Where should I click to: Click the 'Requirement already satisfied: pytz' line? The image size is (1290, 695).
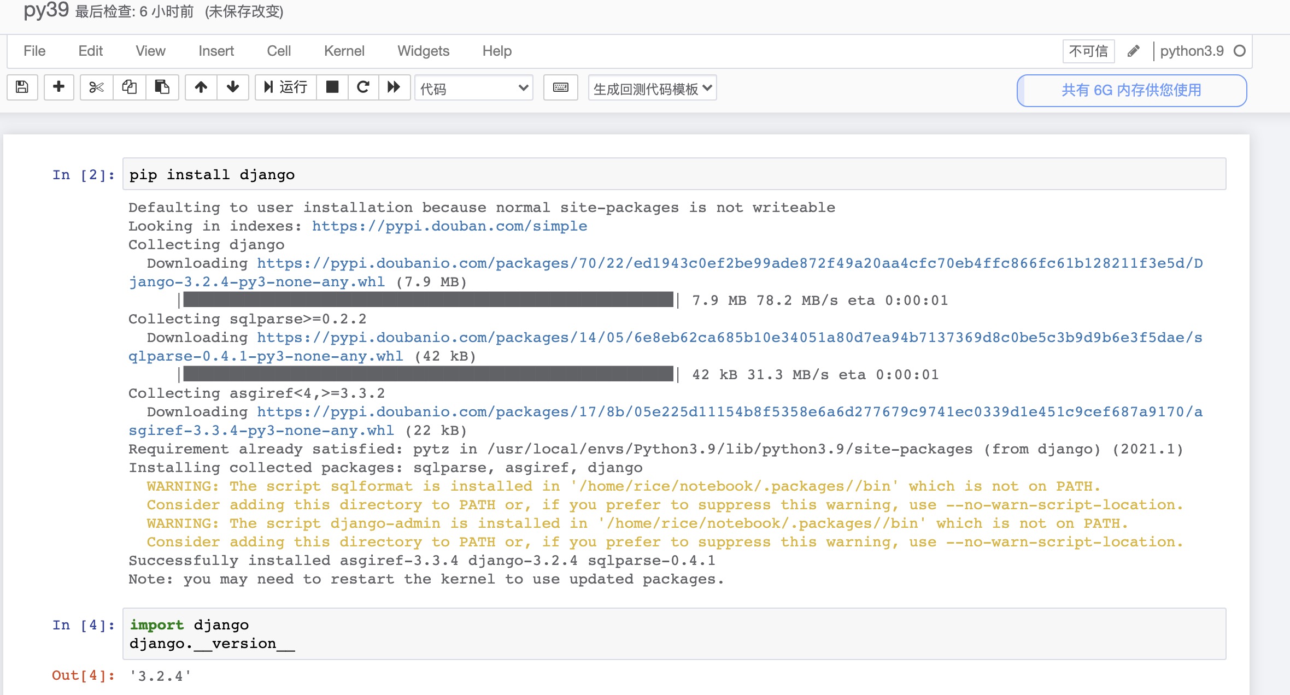tap(656, 449)
